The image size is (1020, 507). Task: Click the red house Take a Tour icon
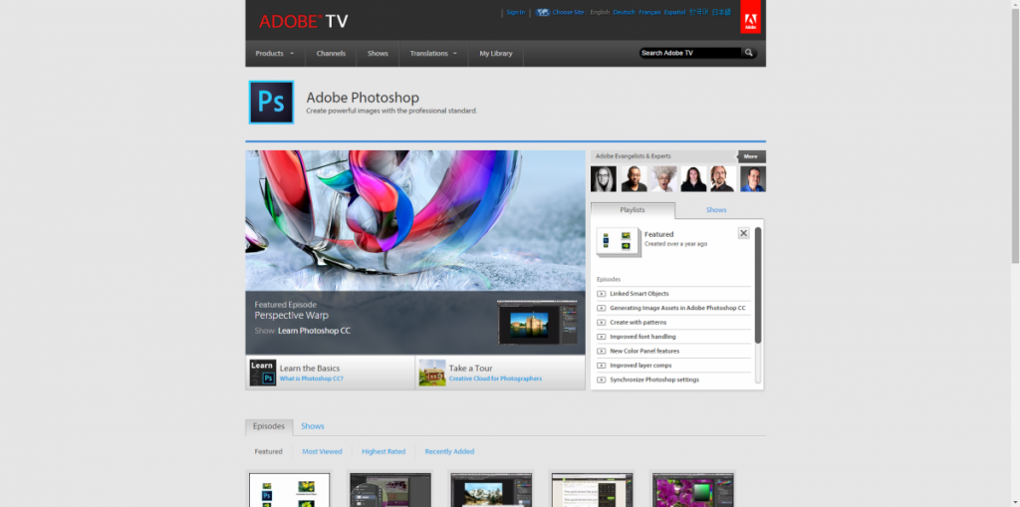[432, 373]
